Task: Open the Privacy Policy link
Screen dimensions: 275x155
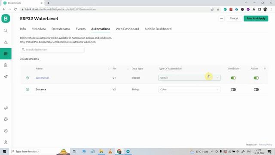Action: [x=266, y=145]
